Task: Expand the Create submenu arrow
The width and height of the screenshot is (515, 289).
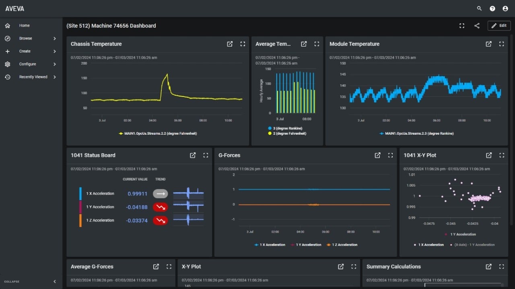Action: point(55,51)
